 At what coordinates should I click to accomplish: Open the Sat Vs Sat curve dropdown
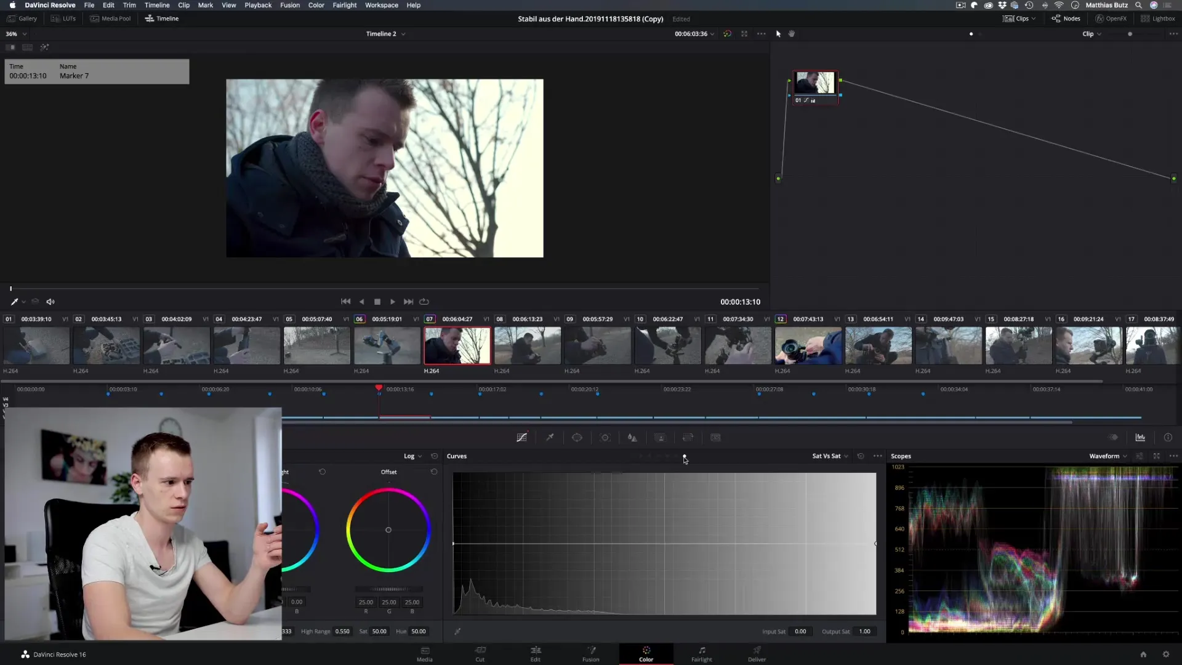point(830,456)
